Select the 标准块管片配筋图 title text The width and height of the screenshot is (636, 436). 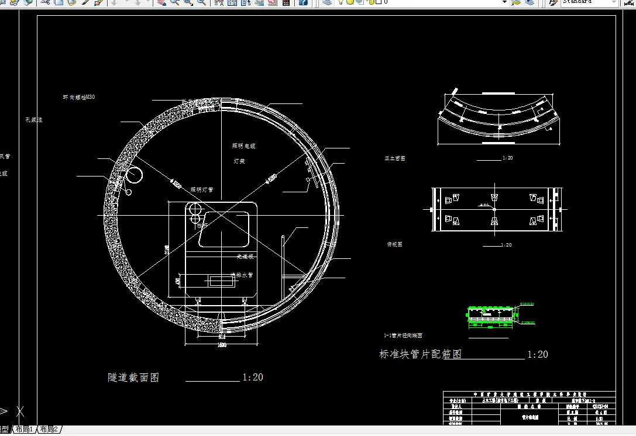[420, 354]
